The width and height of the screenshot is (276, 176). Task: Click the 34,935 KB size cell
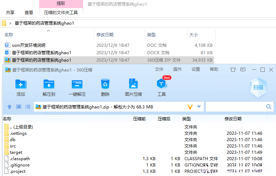202,60
